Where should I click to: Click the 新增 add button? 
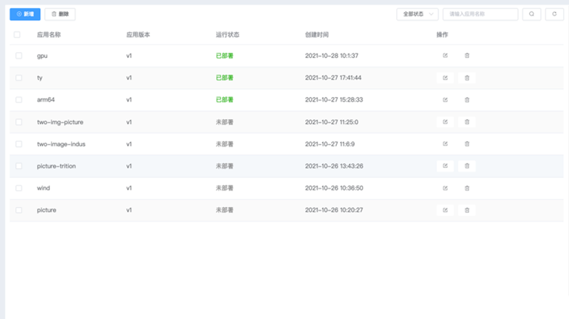pos(25,14)
